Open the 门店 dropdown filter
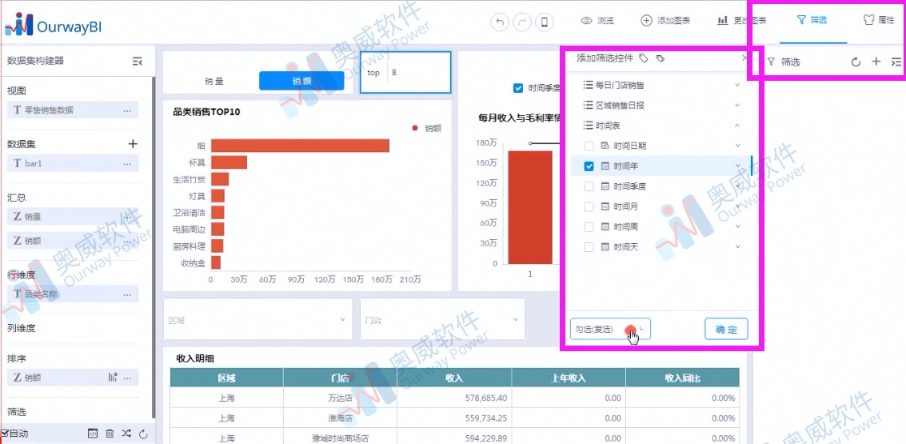The height and width of the screenshot is (444, 906). pos(442,319)
